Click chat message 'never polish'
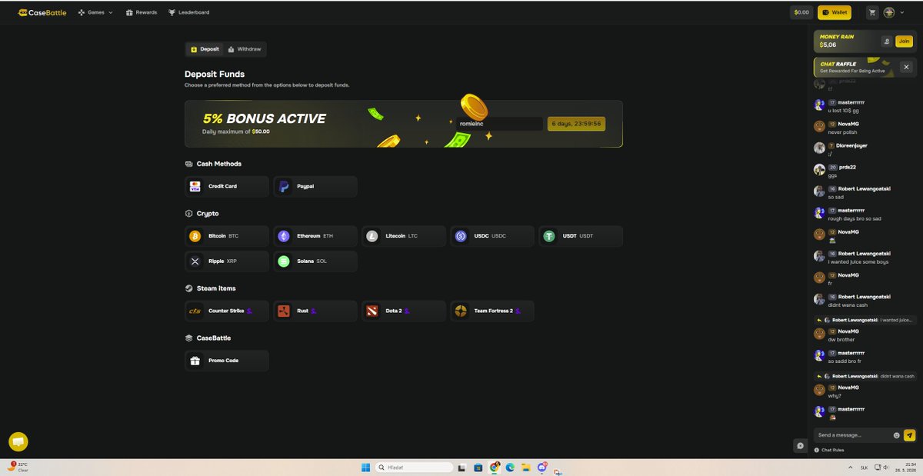This screenshot has width=923, height=476. 842,132
